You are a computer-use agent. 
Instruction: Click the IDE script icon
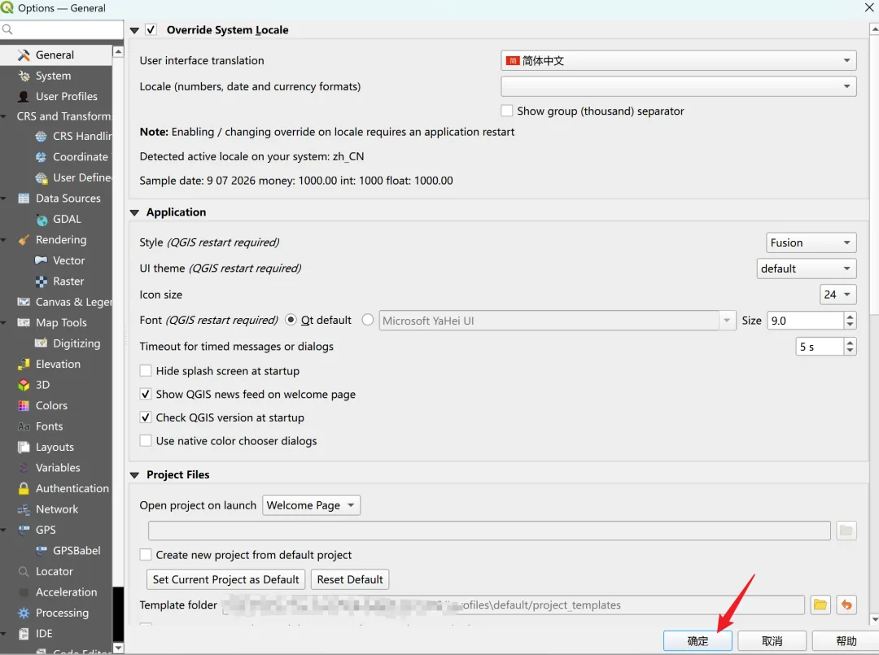(x=24, y=634)
